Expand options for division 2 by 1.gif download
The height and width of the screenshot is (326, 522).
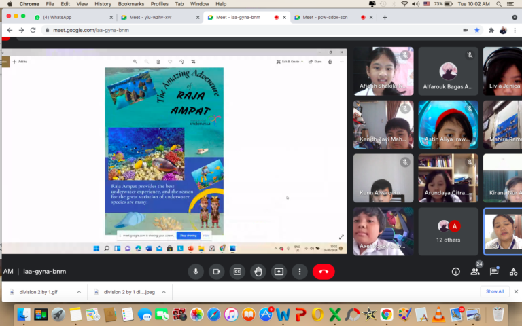(79, 291)
